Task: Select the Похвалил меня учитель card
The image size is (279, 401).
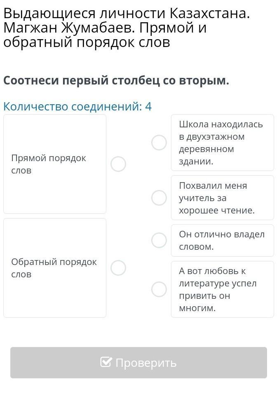Action: (x=222, y=198)
